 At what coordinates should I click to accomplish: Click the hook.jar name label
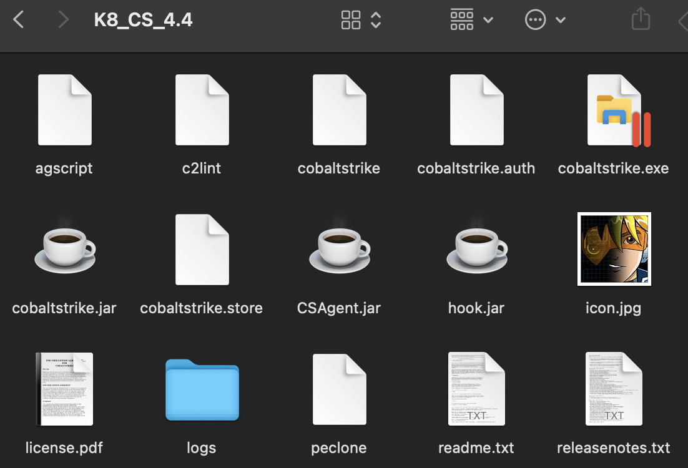tap(476, 308)
